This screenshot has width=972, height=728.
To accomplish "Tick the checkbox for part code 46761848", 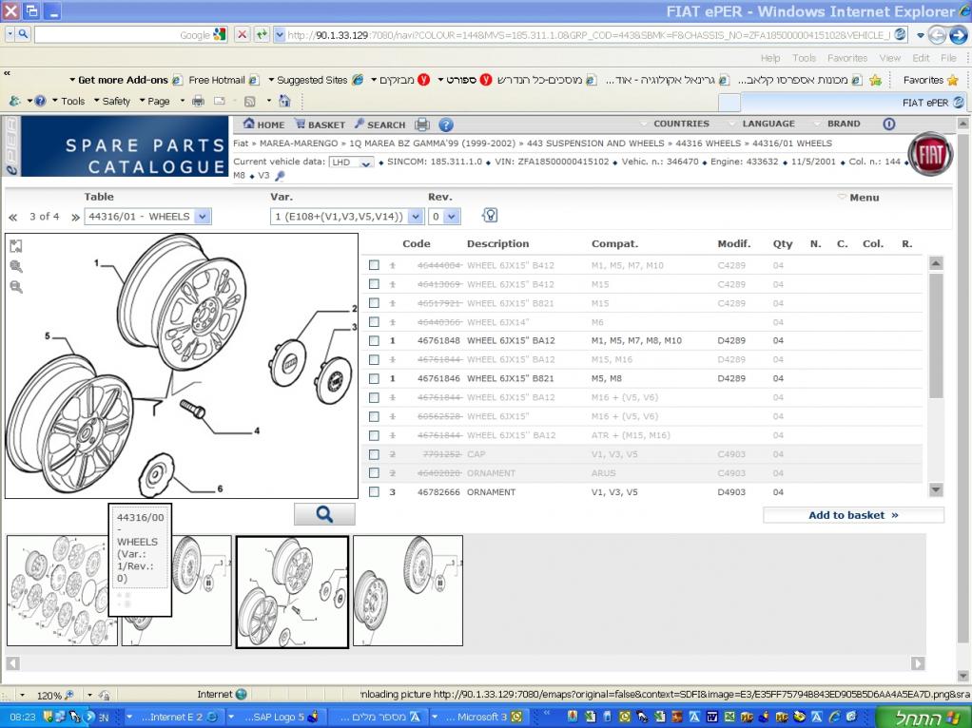I will click(374, 341).
